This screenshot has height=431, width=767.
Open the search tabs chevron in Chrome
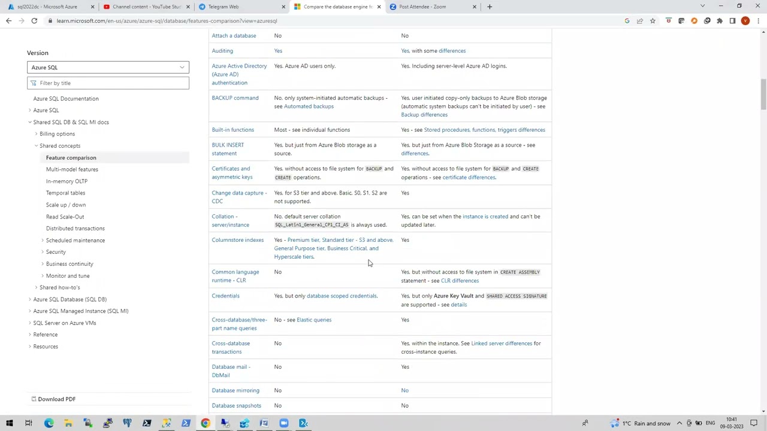(x=702, y=7)
